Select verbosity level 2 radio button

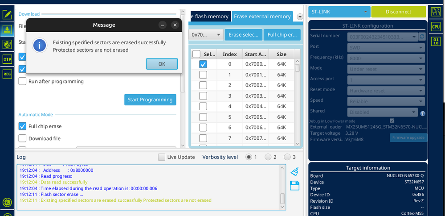[268, 157]
